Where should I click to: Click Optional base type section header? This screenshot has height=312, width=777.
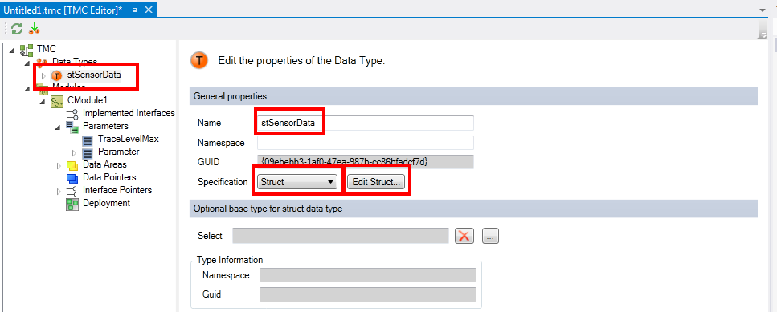[473, 209]
